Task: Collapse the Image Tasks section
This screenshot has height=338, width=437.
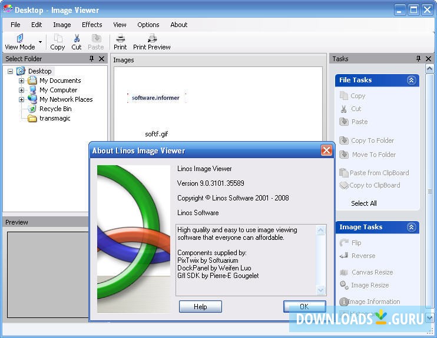Action: click(411, 227)
